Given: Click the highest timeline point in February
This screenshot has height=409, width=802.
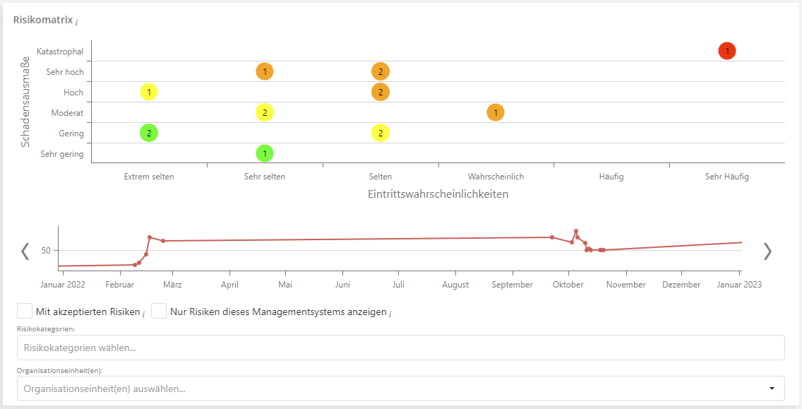Looking at the screenshot, I should click(150, 237).
